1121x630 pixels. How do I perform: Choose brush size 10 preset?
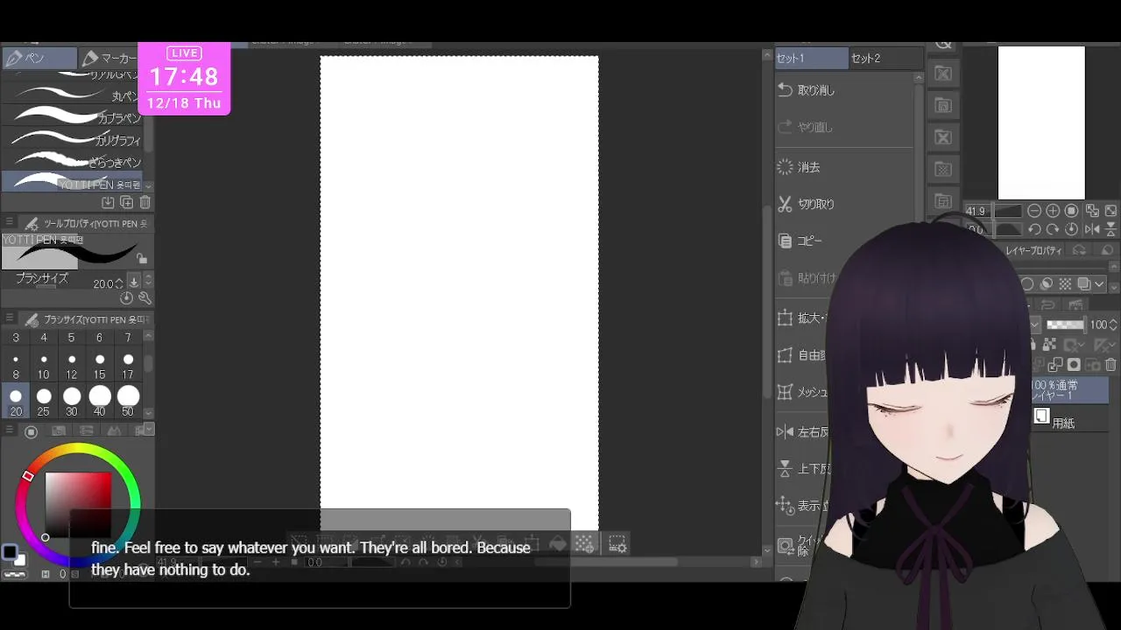pos(44,366)
